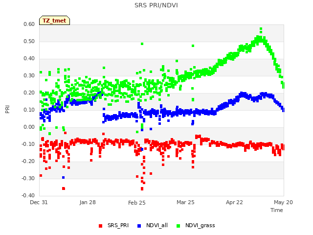Click the blue NDVI_all legend swatch
Screen dimensions: 313x235
coord(139,226)
